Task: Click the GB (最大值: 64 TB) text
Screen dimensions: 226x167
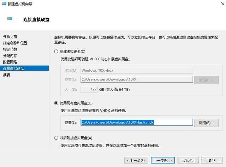Action: pos(114,89)
